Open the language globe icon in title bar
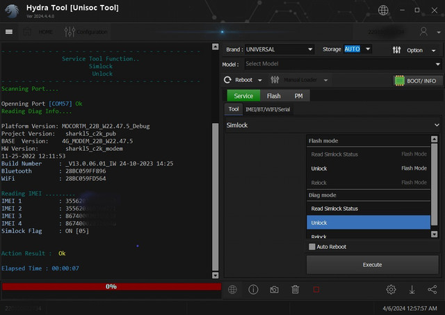The image size is (445, 315). pyautogui.click(x=383, y=10)
